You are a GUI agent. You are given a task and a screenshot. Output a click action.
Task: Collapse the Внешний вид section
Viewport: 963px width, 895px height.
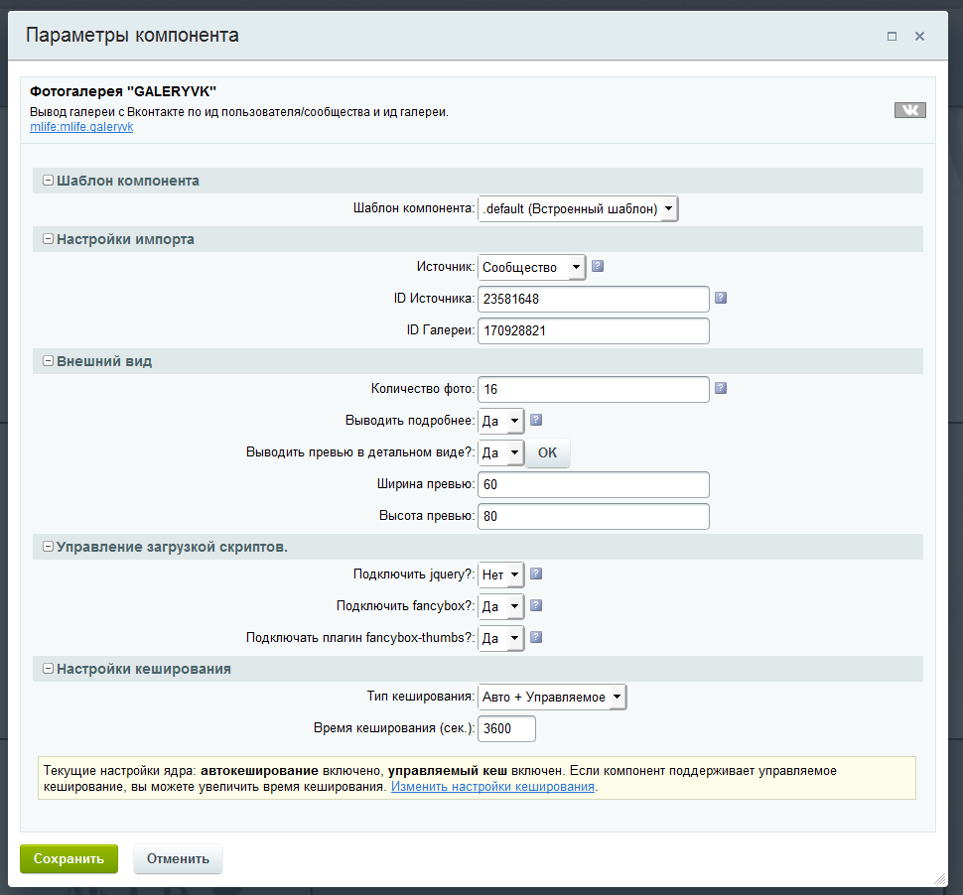click(x=48, y=361)
